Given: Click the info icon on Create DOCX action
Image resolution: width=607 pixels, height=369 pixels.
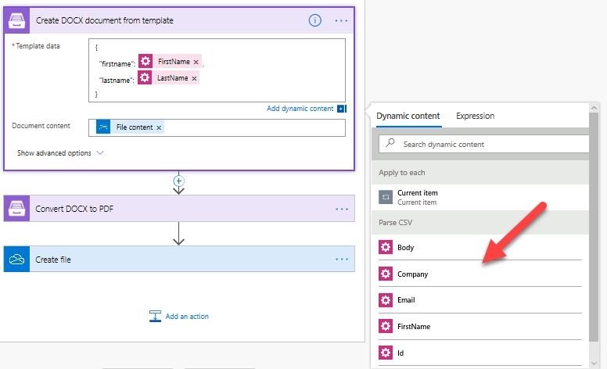Looking at the screenshot, I should pyautogui.click(x=314, y=20).
